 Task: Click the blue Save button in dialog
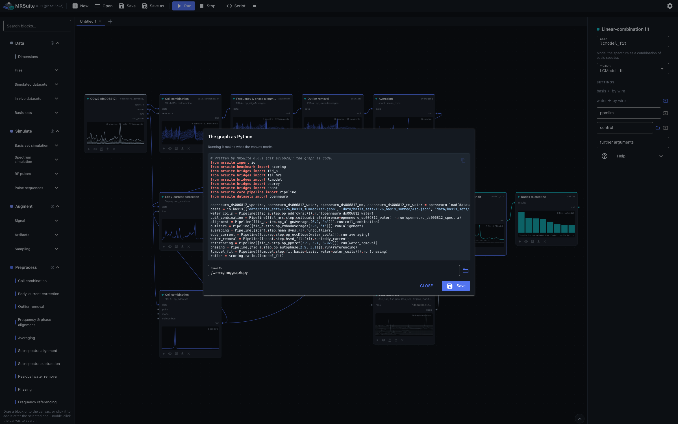pos(456,286)
